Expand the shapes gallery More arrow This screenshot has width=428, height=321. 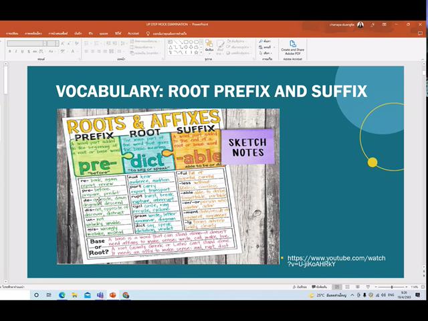pos(201,52)
